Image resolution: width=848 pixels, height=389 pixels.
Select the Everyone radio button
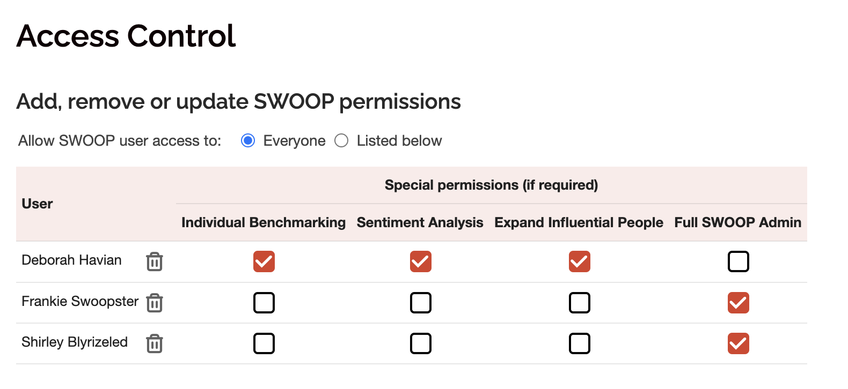click(x=247, y=140)
